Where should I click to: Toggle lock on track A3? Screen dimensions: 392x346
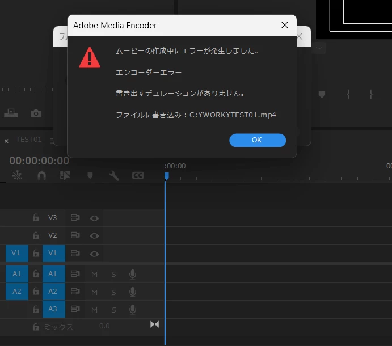pyautogui.click(x=36, y=309)
